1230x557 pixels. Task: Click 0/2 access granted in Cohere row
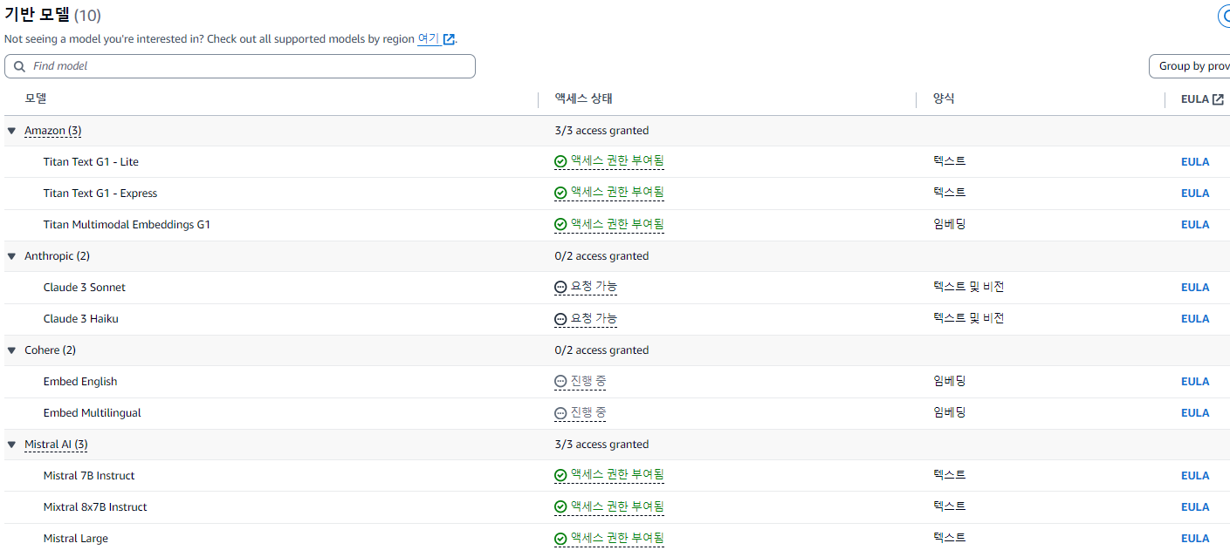pos(601,350)
